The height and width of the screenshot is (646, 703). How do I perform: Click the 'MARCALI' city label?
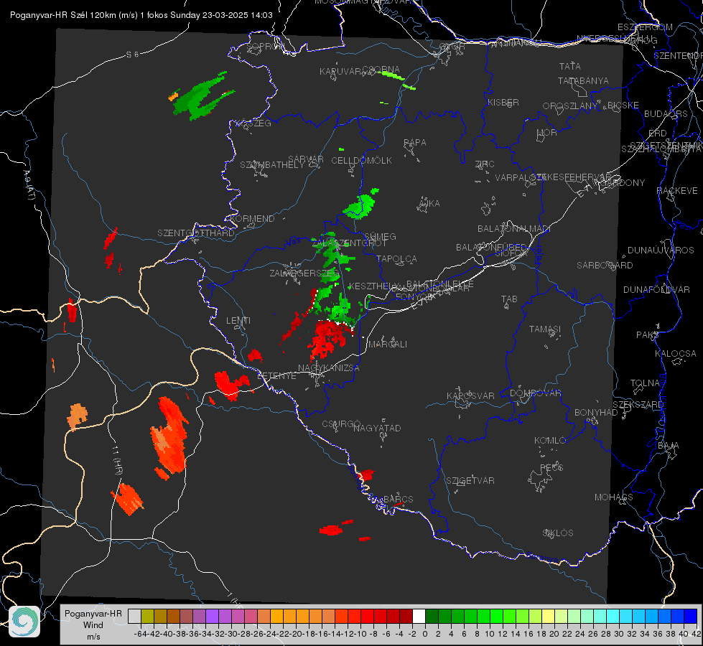click(387, 344)
